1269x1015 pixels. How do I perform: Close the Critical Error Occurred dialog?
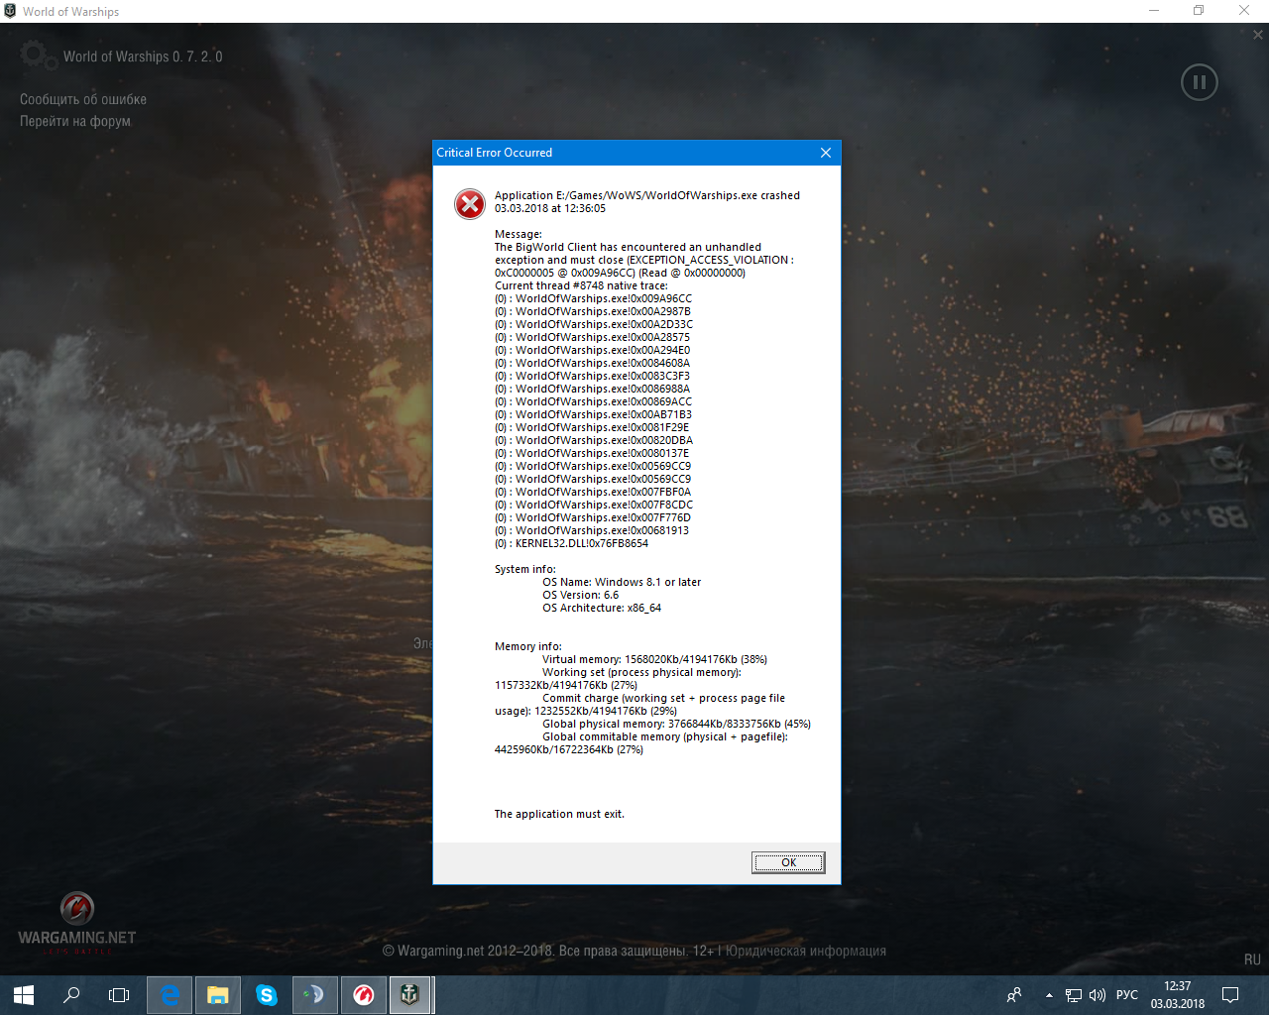click(826, 153)
